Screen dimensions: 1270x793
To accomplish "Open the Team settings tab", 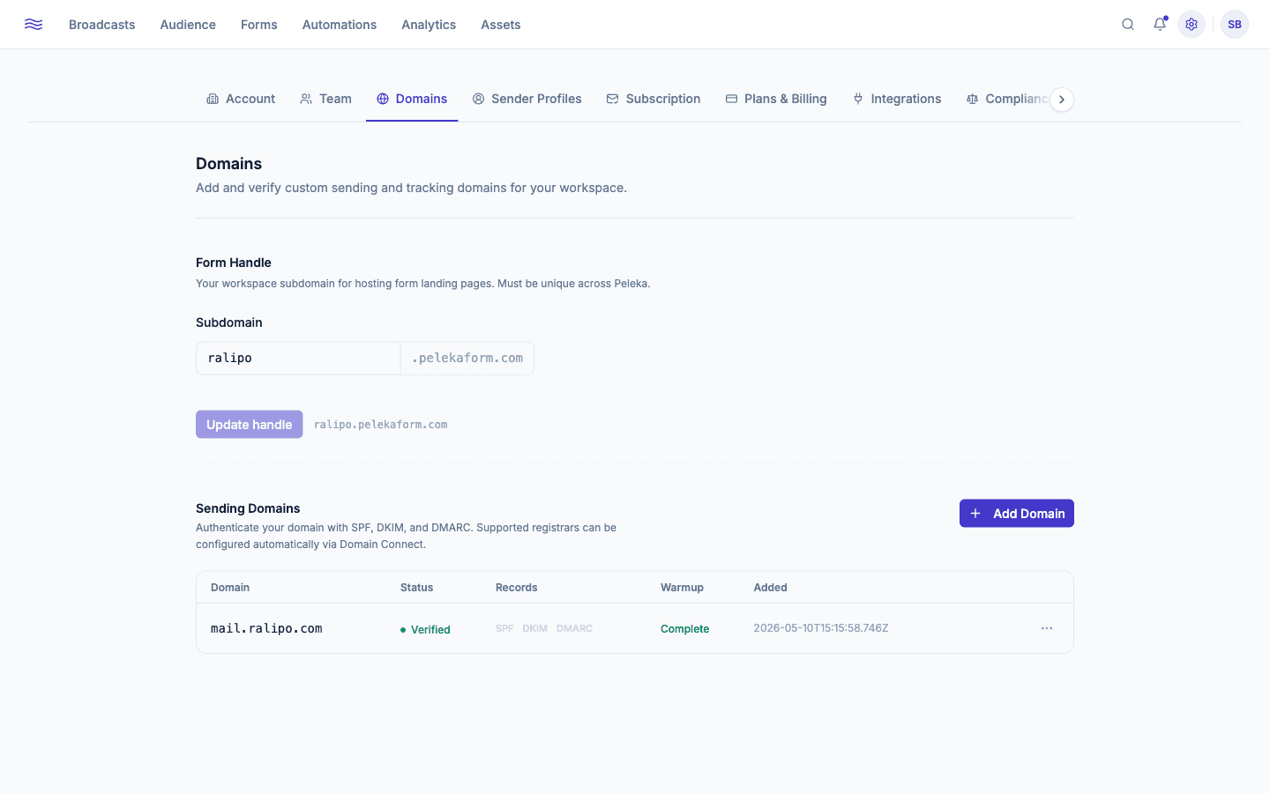I will (325, 99).
